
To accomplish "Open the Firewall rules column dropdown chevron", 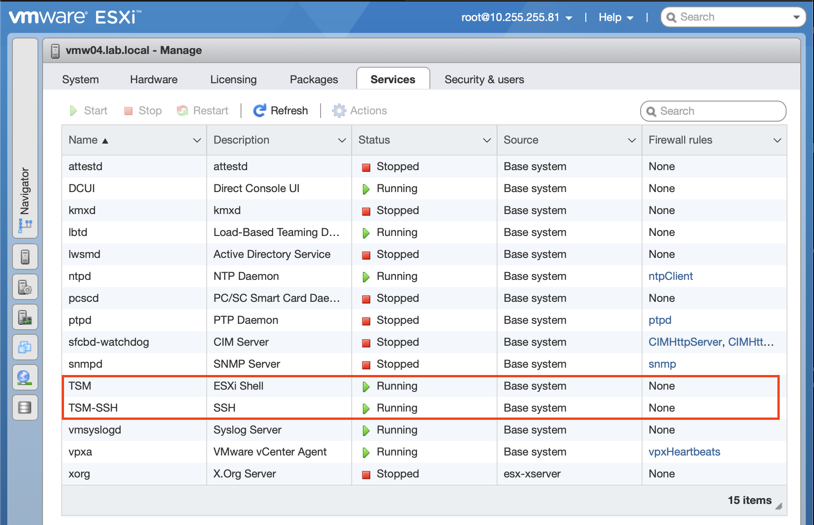I will pyautogui.click(x=777, y=140).
